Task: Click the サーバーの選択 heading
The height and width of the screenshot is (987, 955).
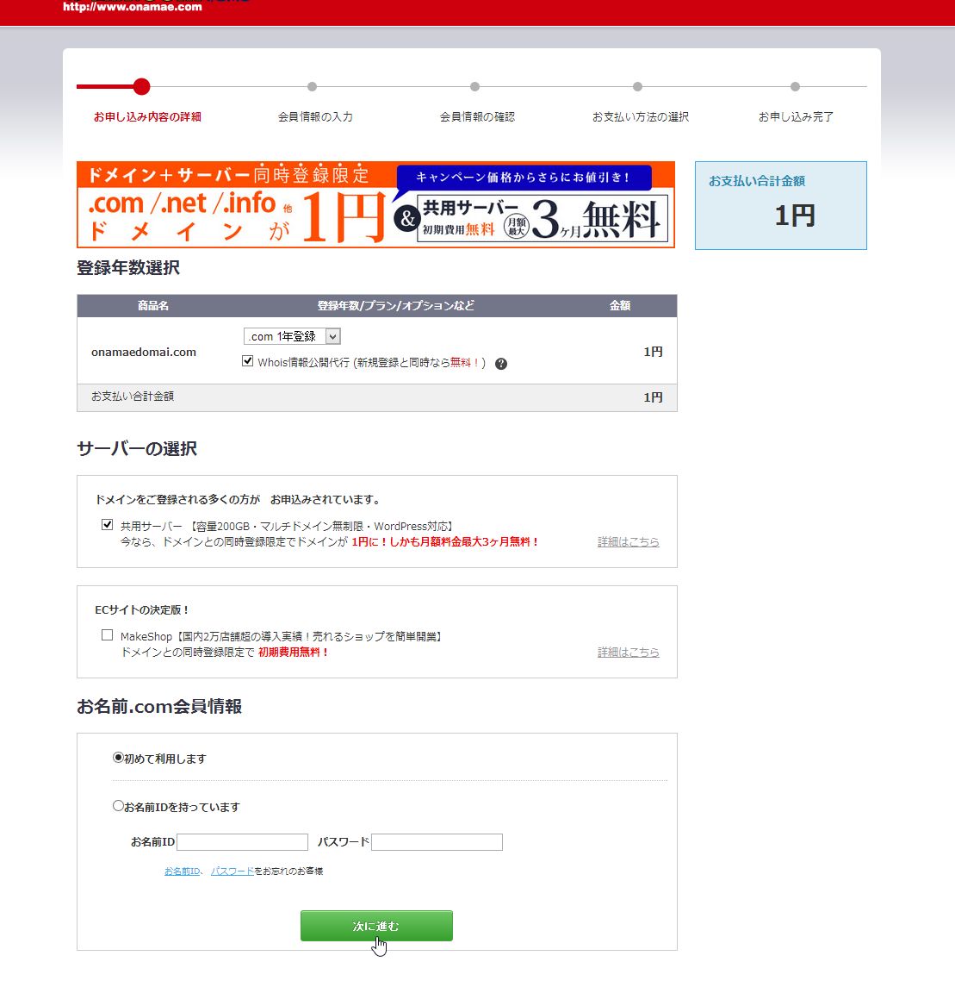Action: point(137,449)
